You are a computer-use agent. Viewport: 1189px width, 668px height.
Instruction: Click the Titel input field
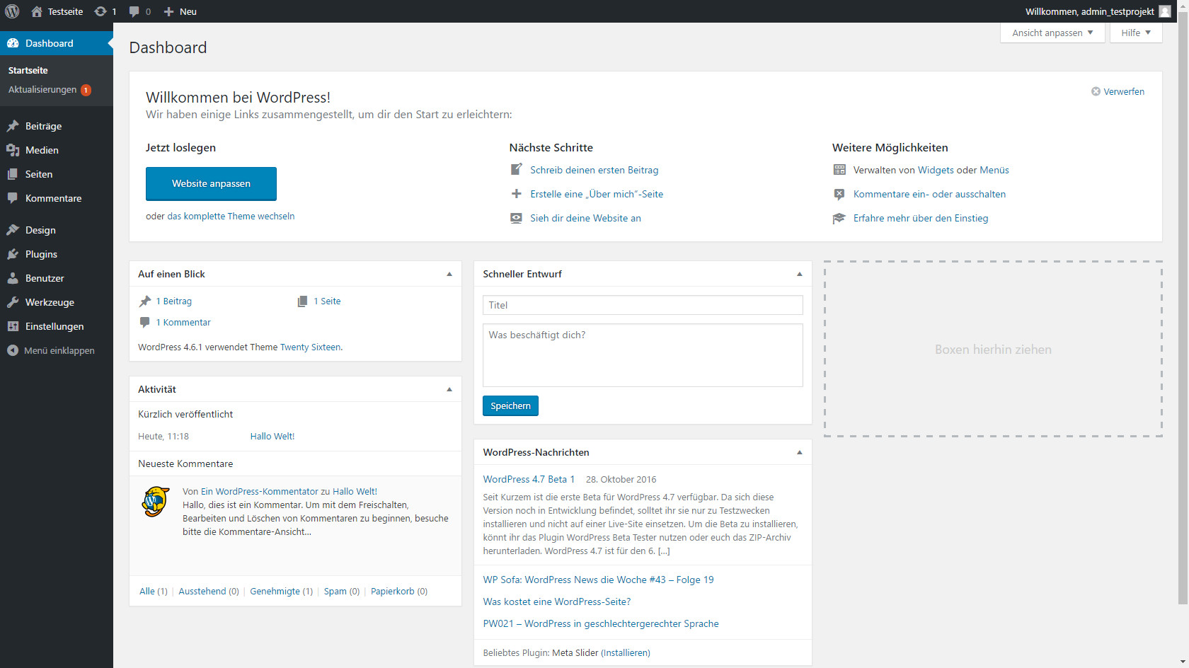coord(643,305)
